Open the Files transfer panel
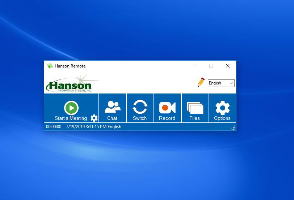The image size is (294, 200). click(x=195, y=108)
